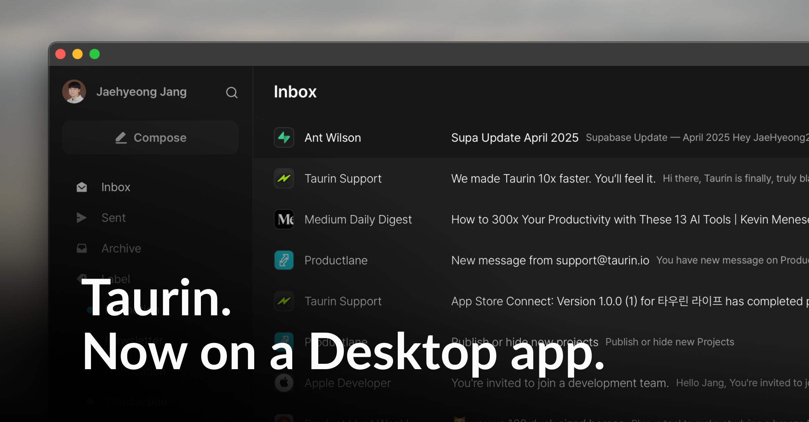
Task: Select the Medium Daily Digest sender
Action: point(358,219)
